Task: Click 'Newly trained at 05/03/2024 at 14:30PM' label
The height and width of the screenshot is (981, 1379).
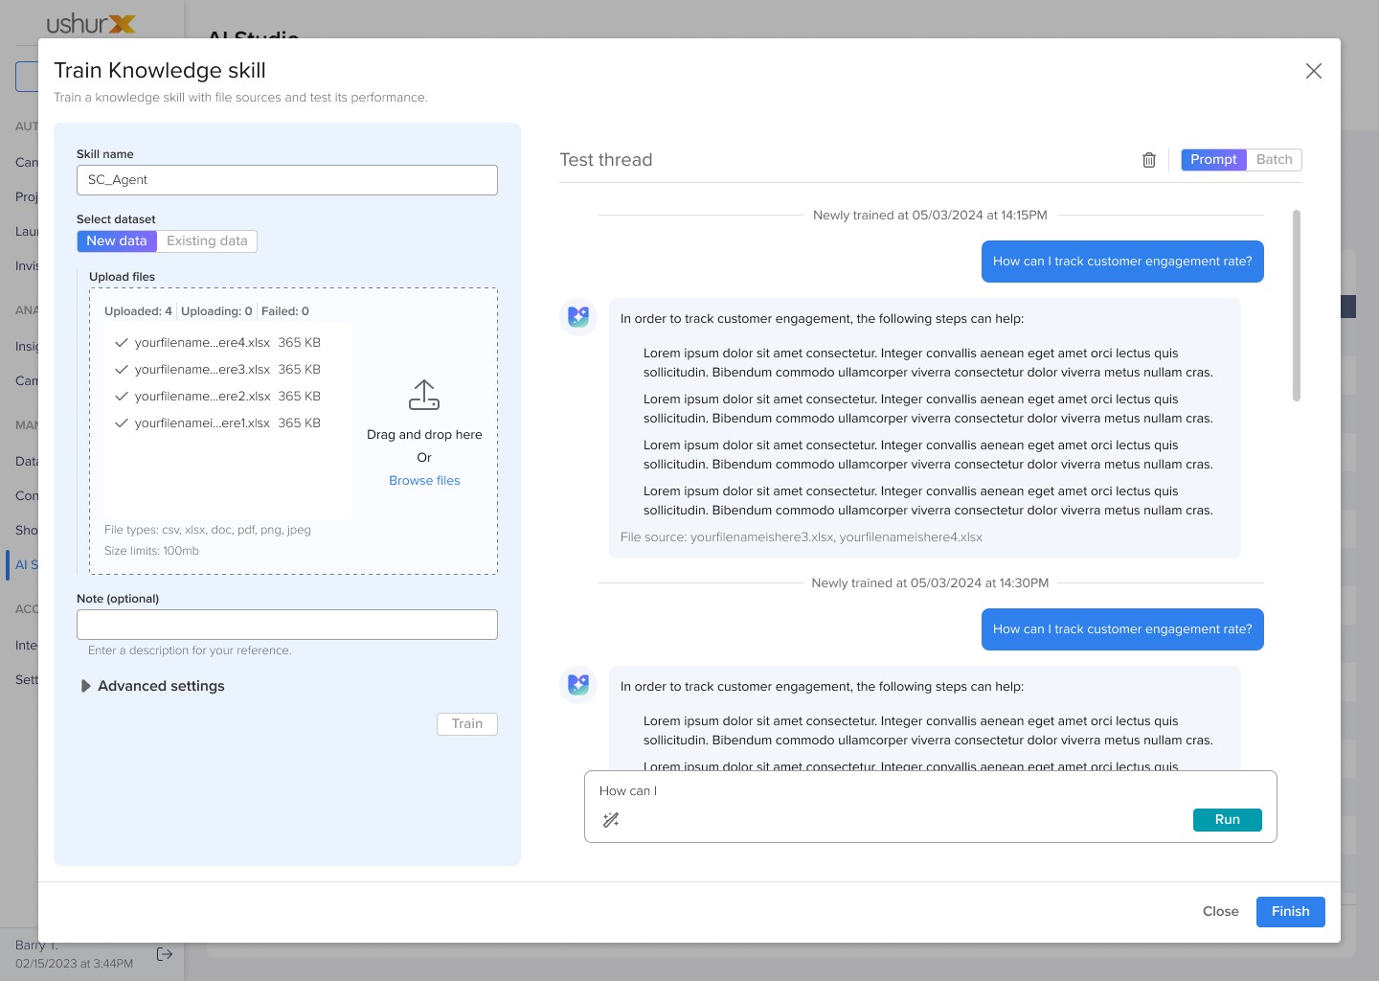Action: point(930,583)
